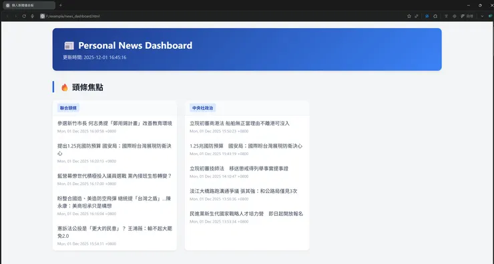Viewport: 494px width, 264px height.
Task: Click timestamp Mon, 01 Dec 2025 13:56:36
Action: 219,199
